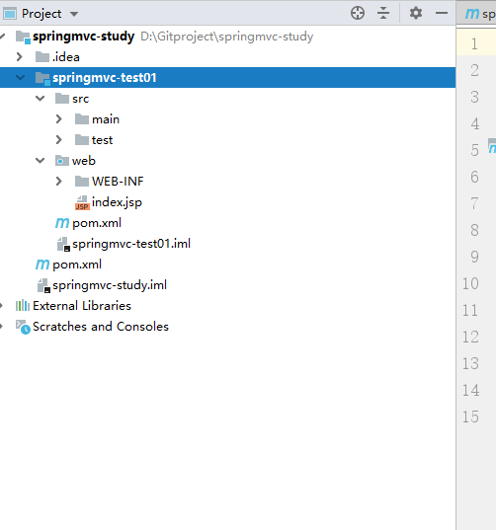Select the springmvc-study project root label
Image resolution: width=496 pixels, height=530 pixels.
pyautogui.click(x=84, y=37)
